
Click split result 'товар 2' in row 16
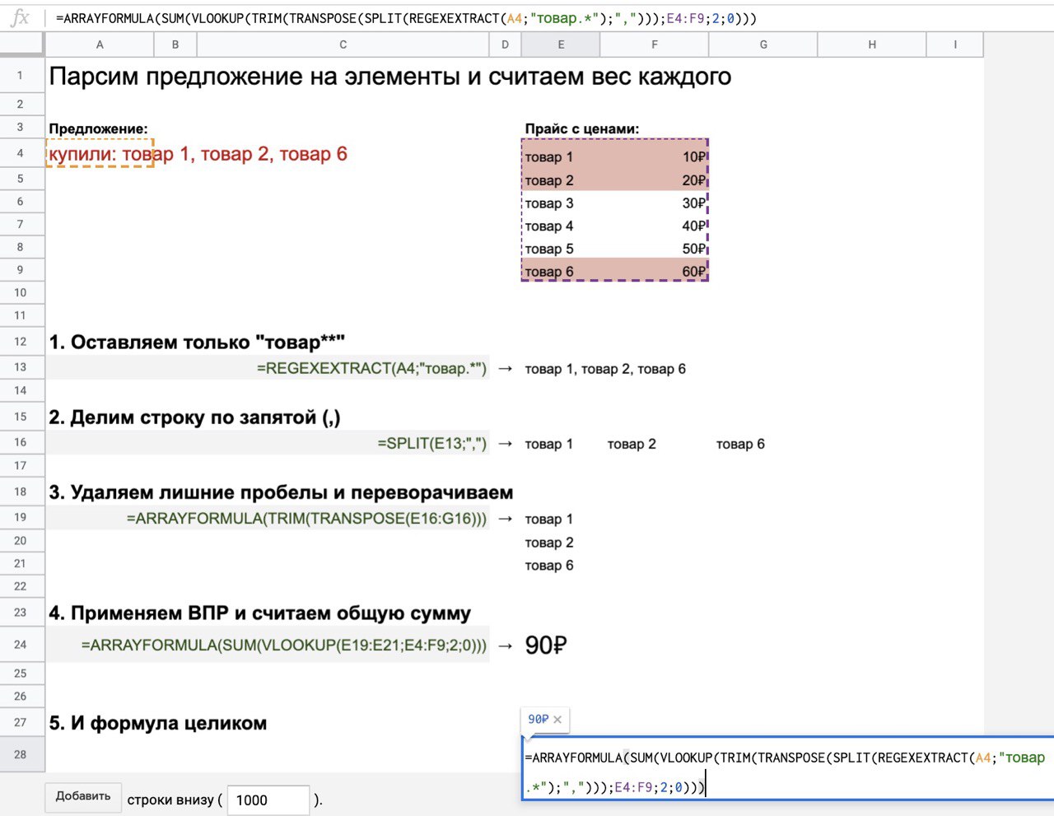pyautogui.click(x=632, y=444)
